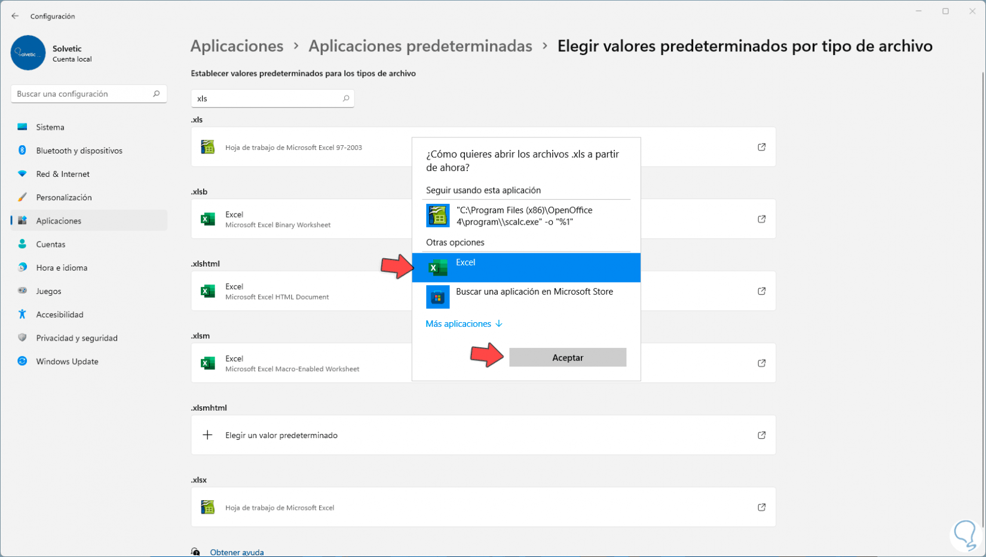
Task: Keep using the OpenOffice scalc.exe option
Action: (x=526, y=216)
